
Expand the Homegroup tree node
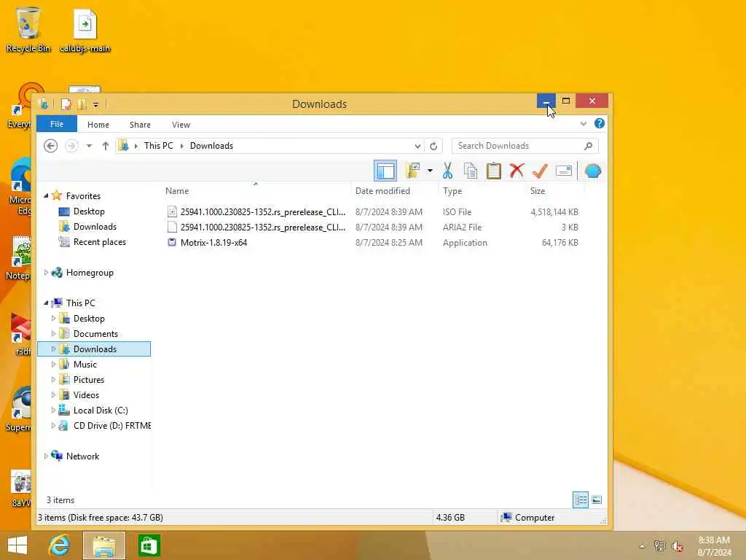[46, 273]
